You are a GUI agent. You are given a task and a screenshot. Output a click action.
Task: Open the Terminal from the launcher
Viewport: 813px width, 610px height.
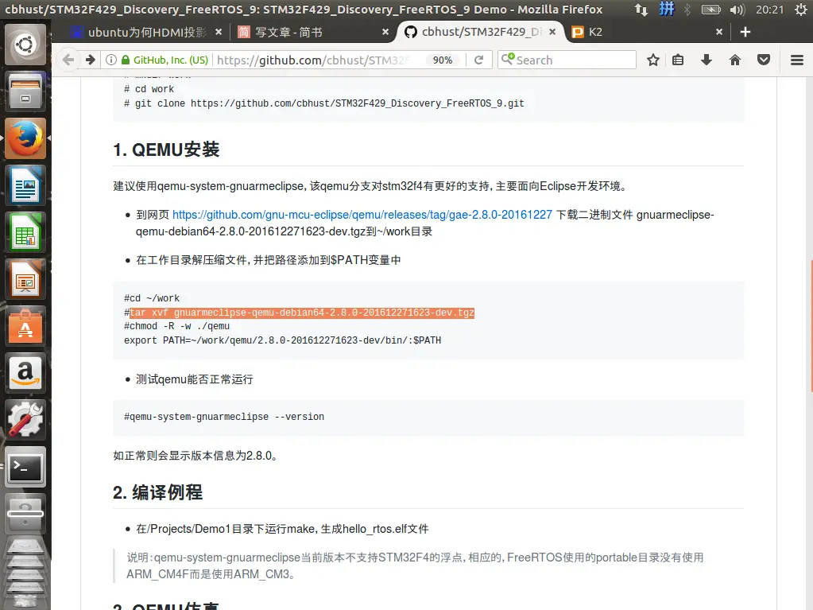coord(25,466)
